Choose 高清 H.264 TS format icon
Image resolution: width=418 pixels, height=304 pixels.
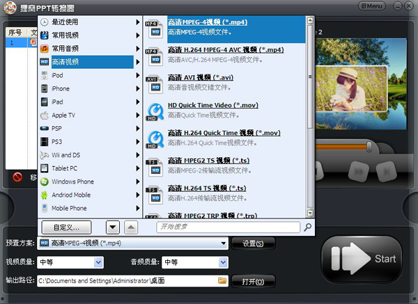155,195
